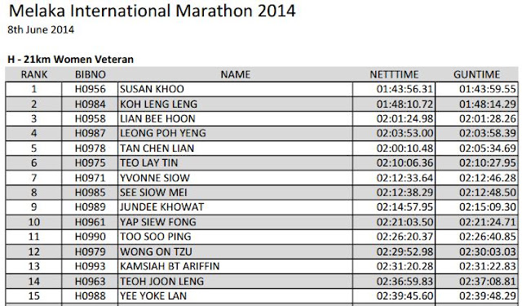Click the NETTTIME column header
522x306 pixels.
[x=394, y=74]
